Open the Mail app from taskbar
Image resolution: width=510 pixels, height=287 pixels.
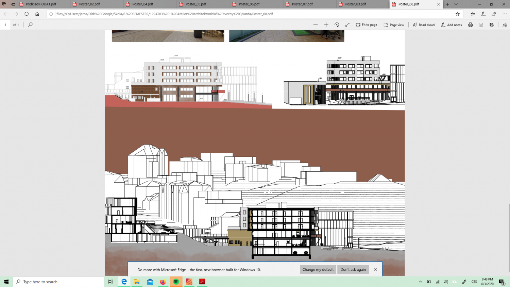pyautogui.click(x=150, y=282)
